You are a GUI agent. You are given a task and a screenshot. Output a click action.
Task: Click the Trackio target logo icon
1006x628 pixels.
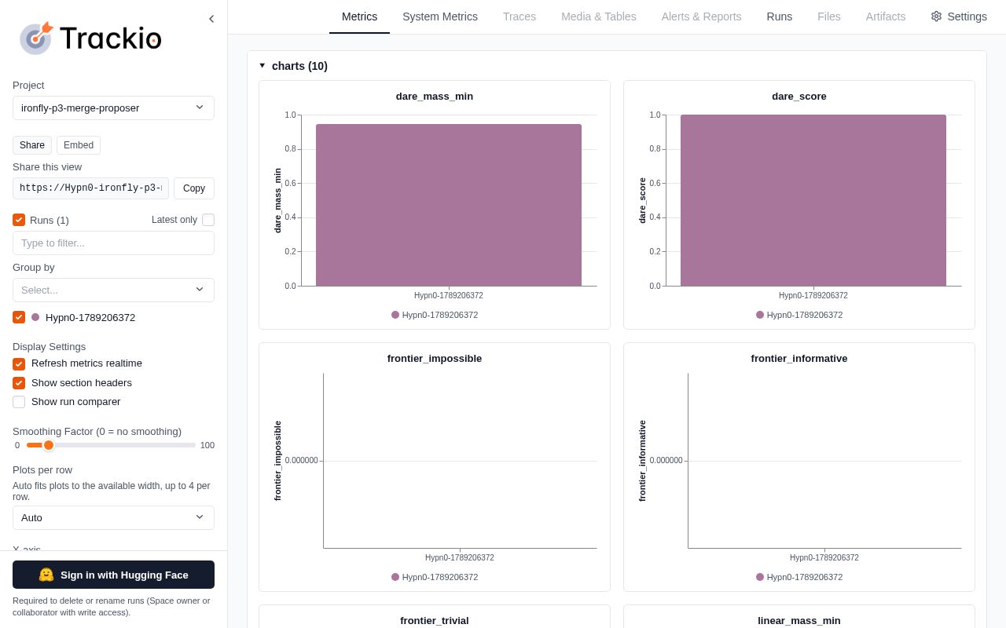click(x=36, y=38)
